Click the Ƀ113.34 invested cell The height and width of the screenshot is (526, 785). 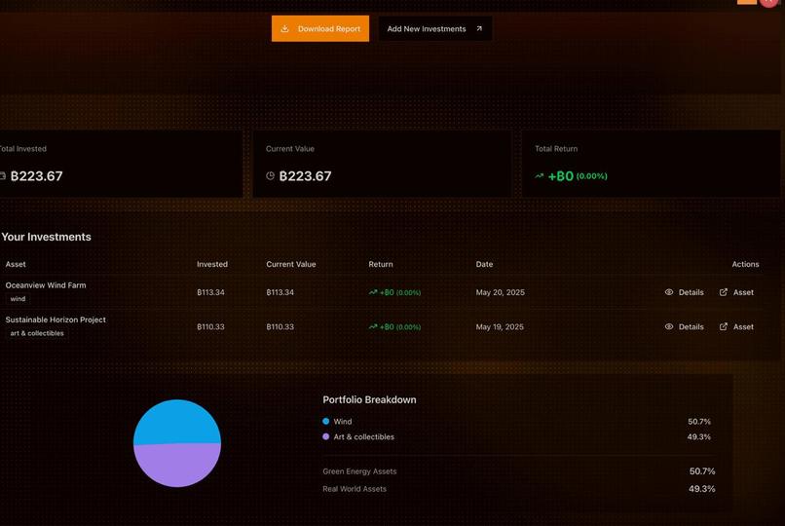click(210, 292)
